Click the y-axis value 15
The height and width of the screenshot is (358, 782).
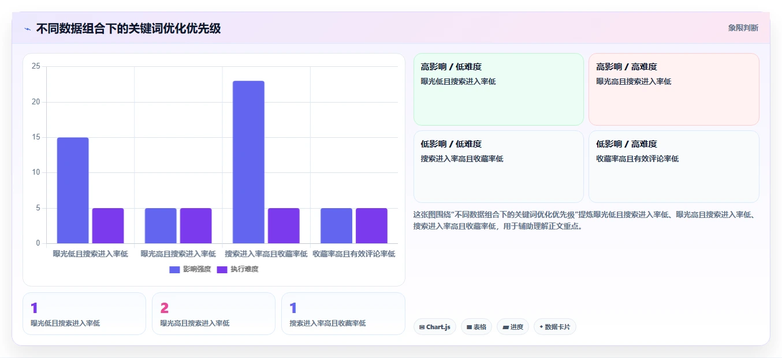tap(36, 137)
